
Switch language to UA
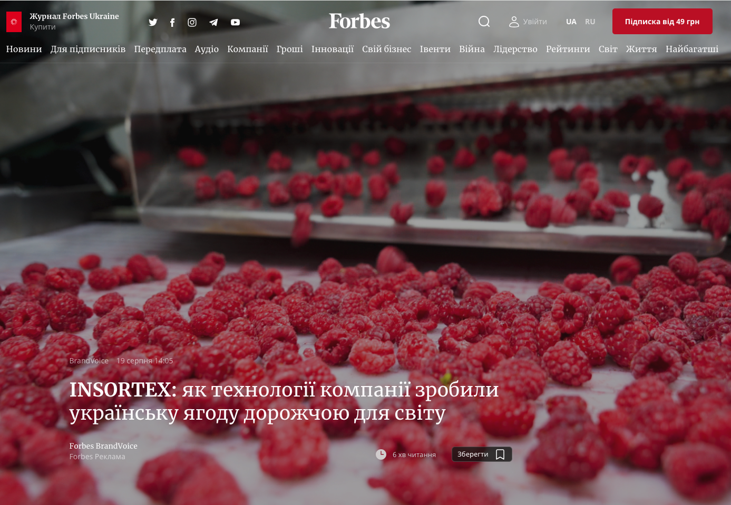point(571,22)
